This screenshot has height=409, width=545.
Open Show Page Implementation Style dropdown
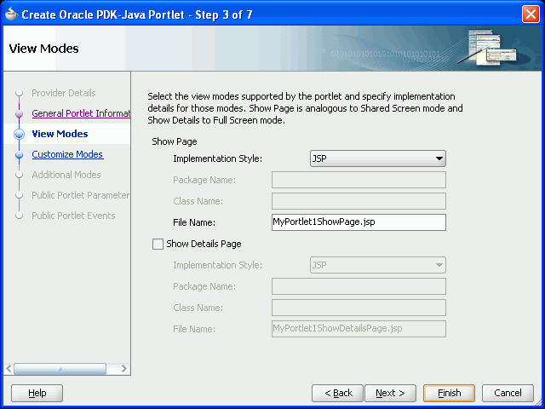coord(378,158)
